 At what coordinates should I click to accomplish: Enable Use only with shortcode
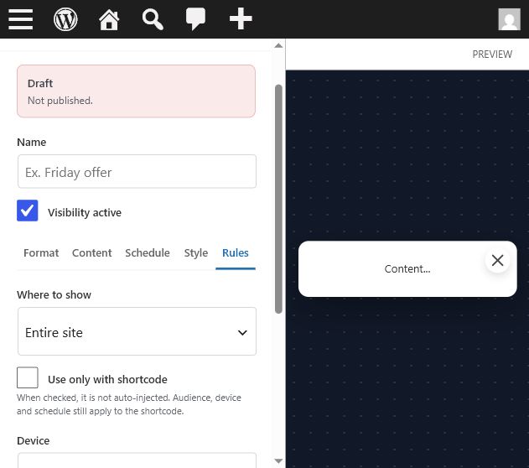click(28, 377)
